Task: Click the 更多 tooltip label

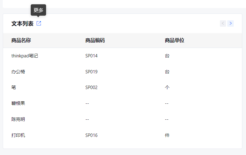Action: (38, 10)
